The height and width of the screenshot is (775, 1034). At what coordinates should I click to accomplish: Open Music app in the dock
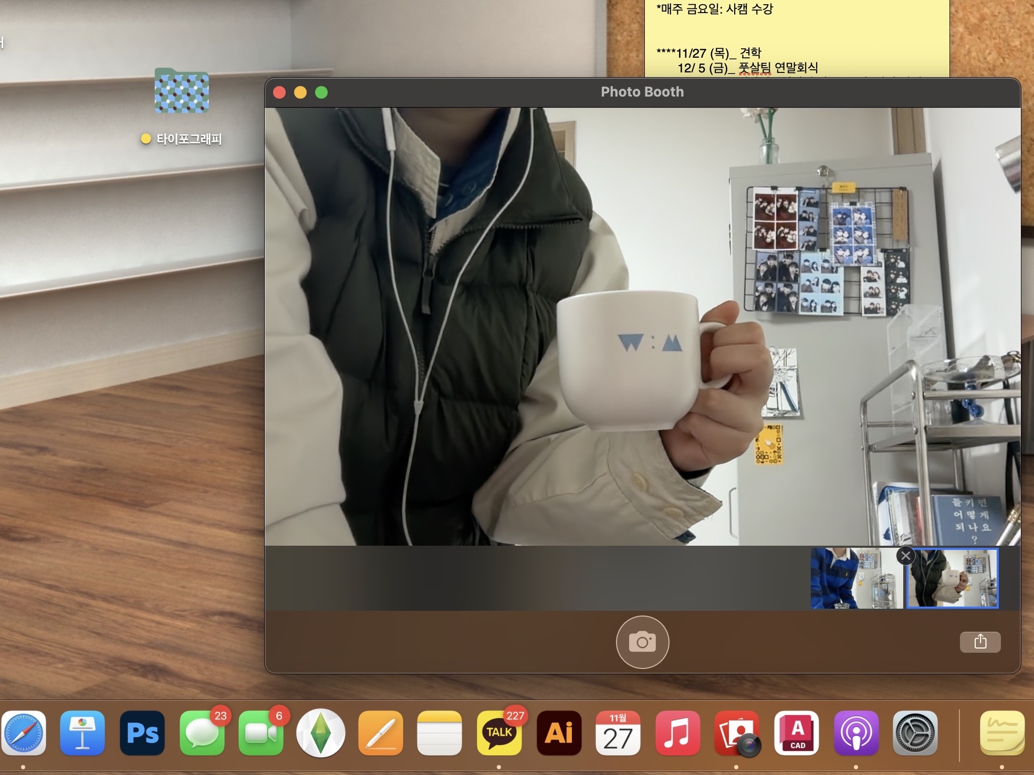click(x=677, y=733)
